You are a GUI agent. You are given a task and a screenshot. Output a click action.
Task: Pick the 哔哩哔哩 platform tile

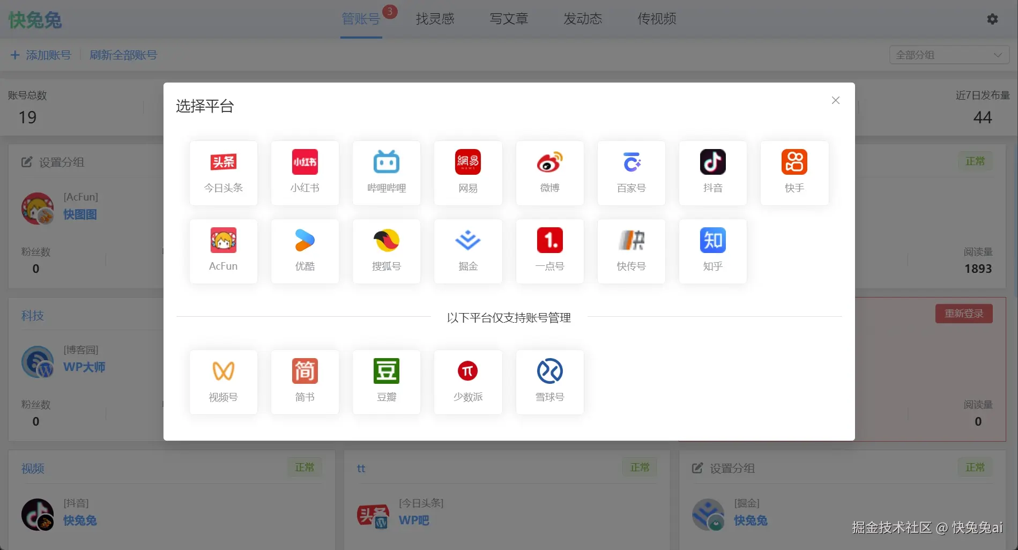tap(387, 173)
